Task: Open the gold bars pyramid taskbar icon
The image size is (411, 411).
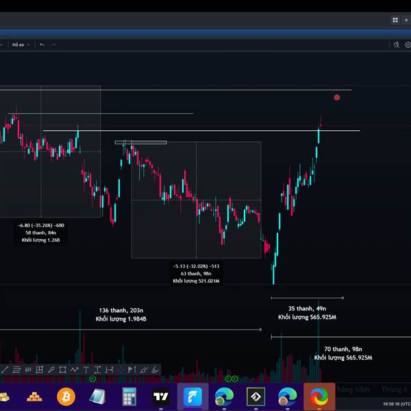Action: pos(35,397)
